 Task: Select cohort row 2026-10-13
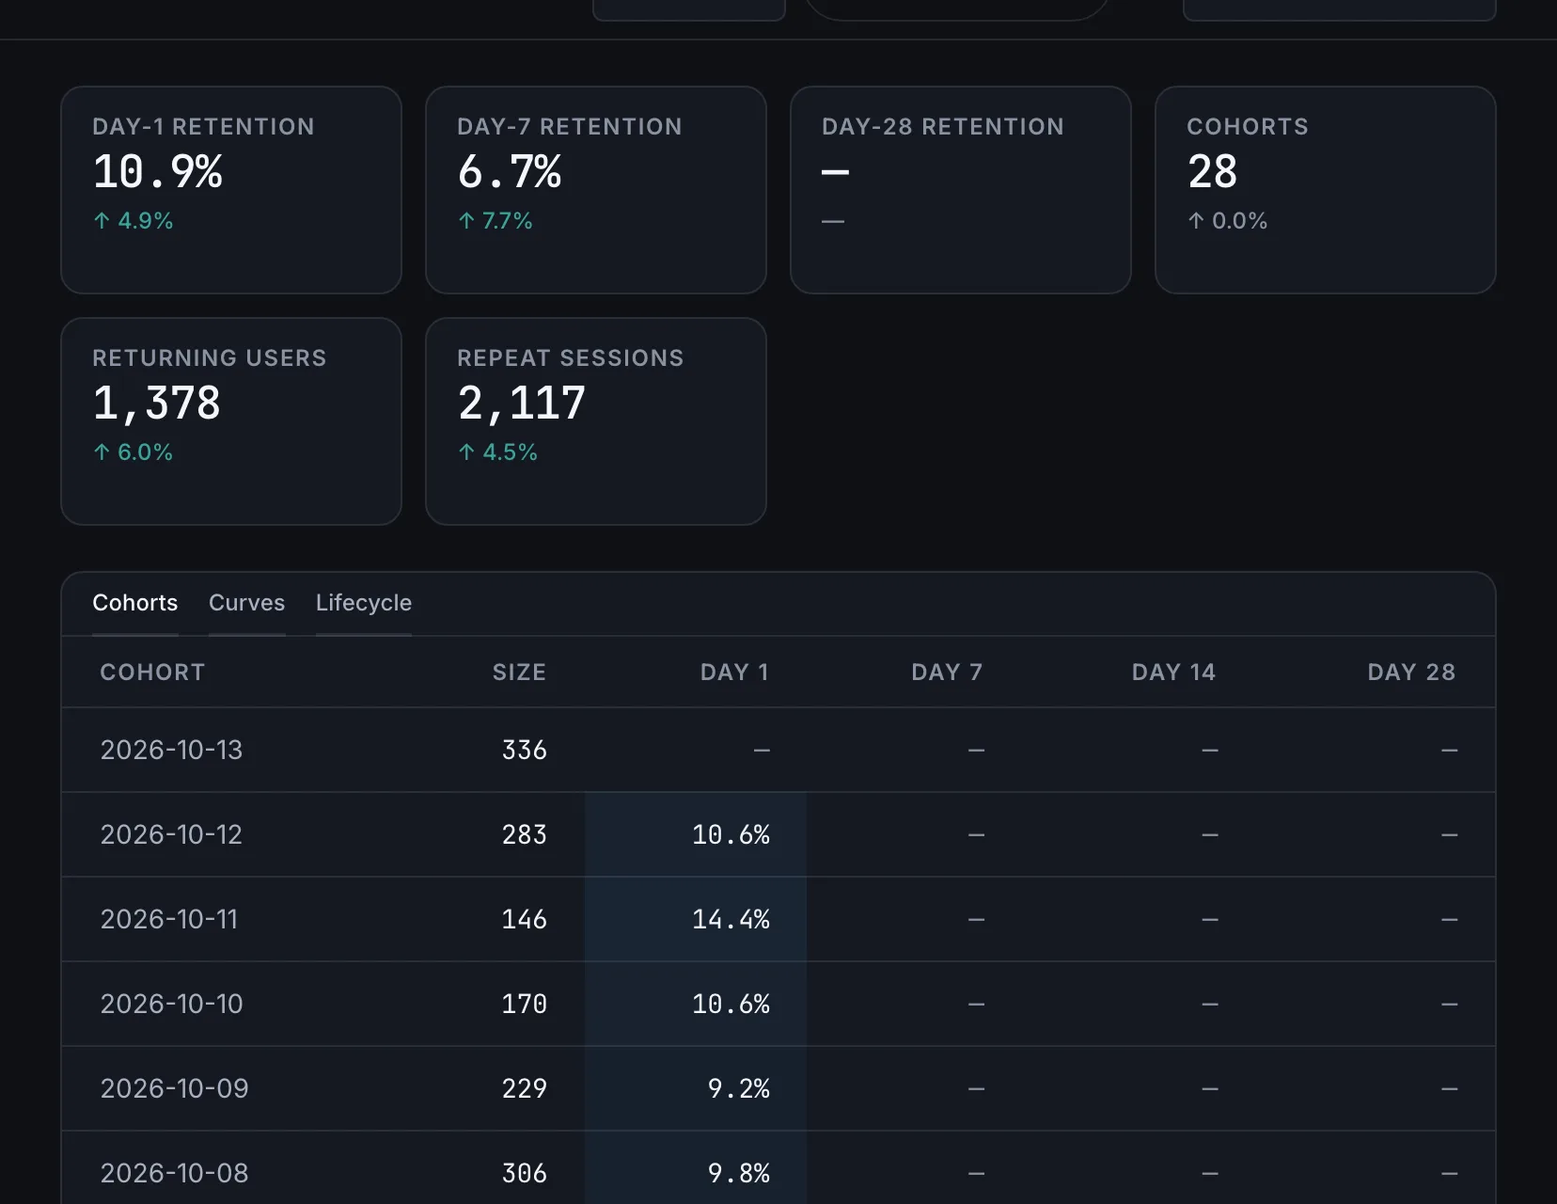pyautogui.click(x=778, y=750)
